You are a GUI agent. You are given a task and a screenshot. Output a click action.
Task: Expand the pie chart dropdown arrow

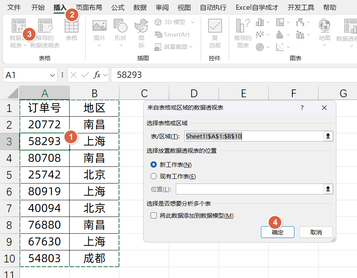(268, 47)
